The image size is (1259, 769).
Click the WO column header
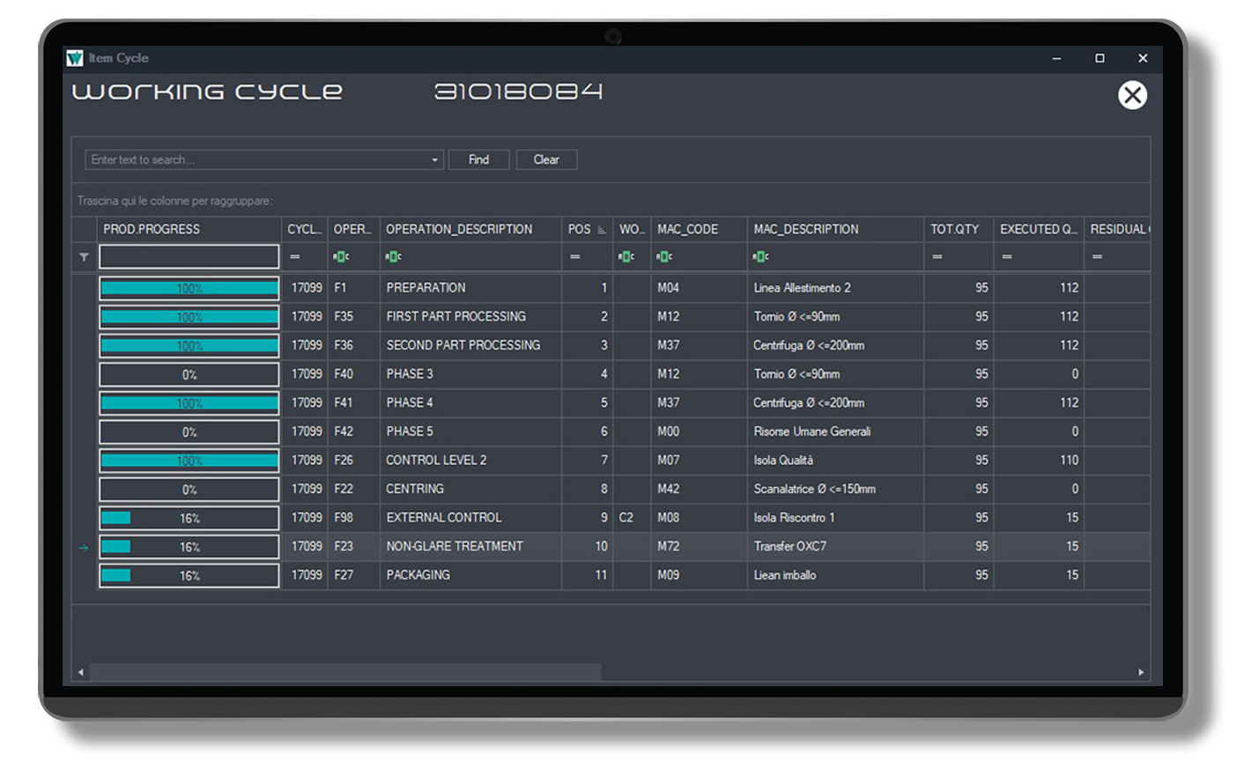coord(632,229)
